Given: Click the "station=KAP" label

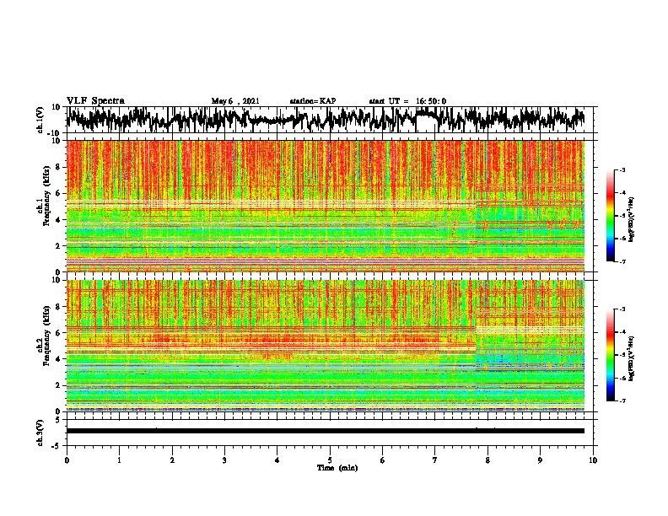Looking at the screenshot, I should point(313,101).
